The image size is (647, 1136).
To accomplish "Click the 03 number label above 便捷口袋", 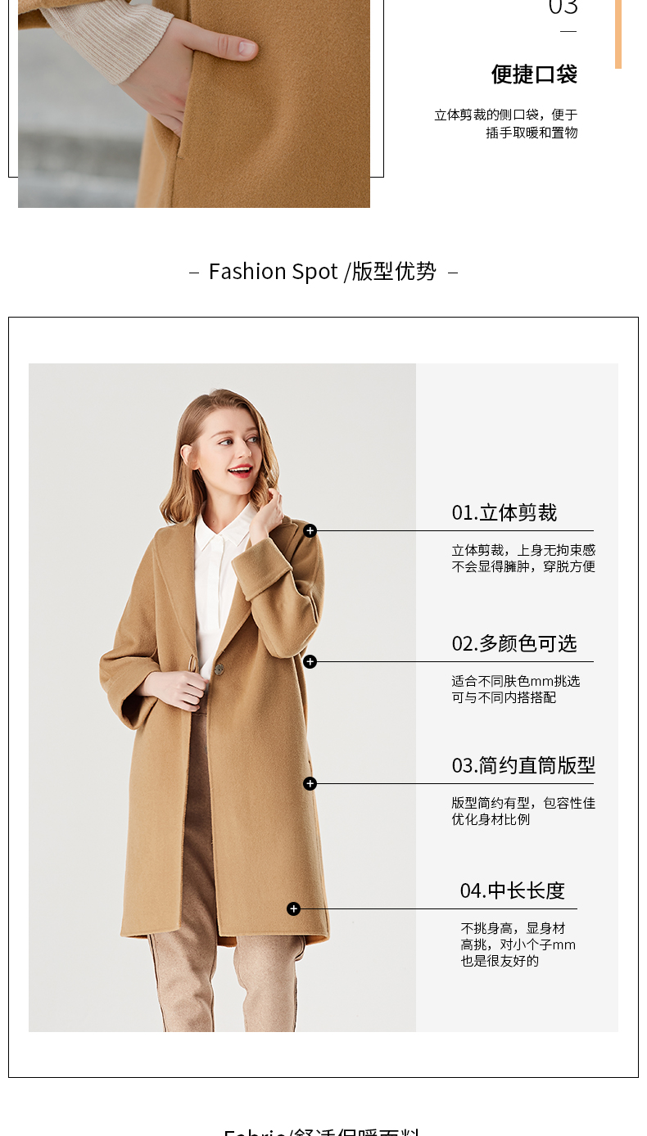I will coord(563,8).
